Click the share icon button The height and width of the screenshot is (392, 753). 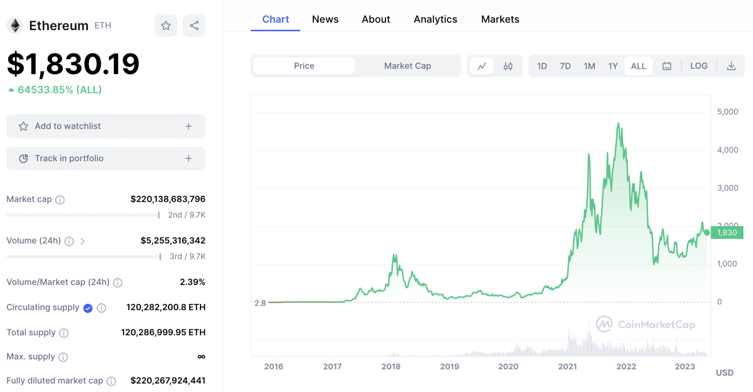[x=194, y=25]
